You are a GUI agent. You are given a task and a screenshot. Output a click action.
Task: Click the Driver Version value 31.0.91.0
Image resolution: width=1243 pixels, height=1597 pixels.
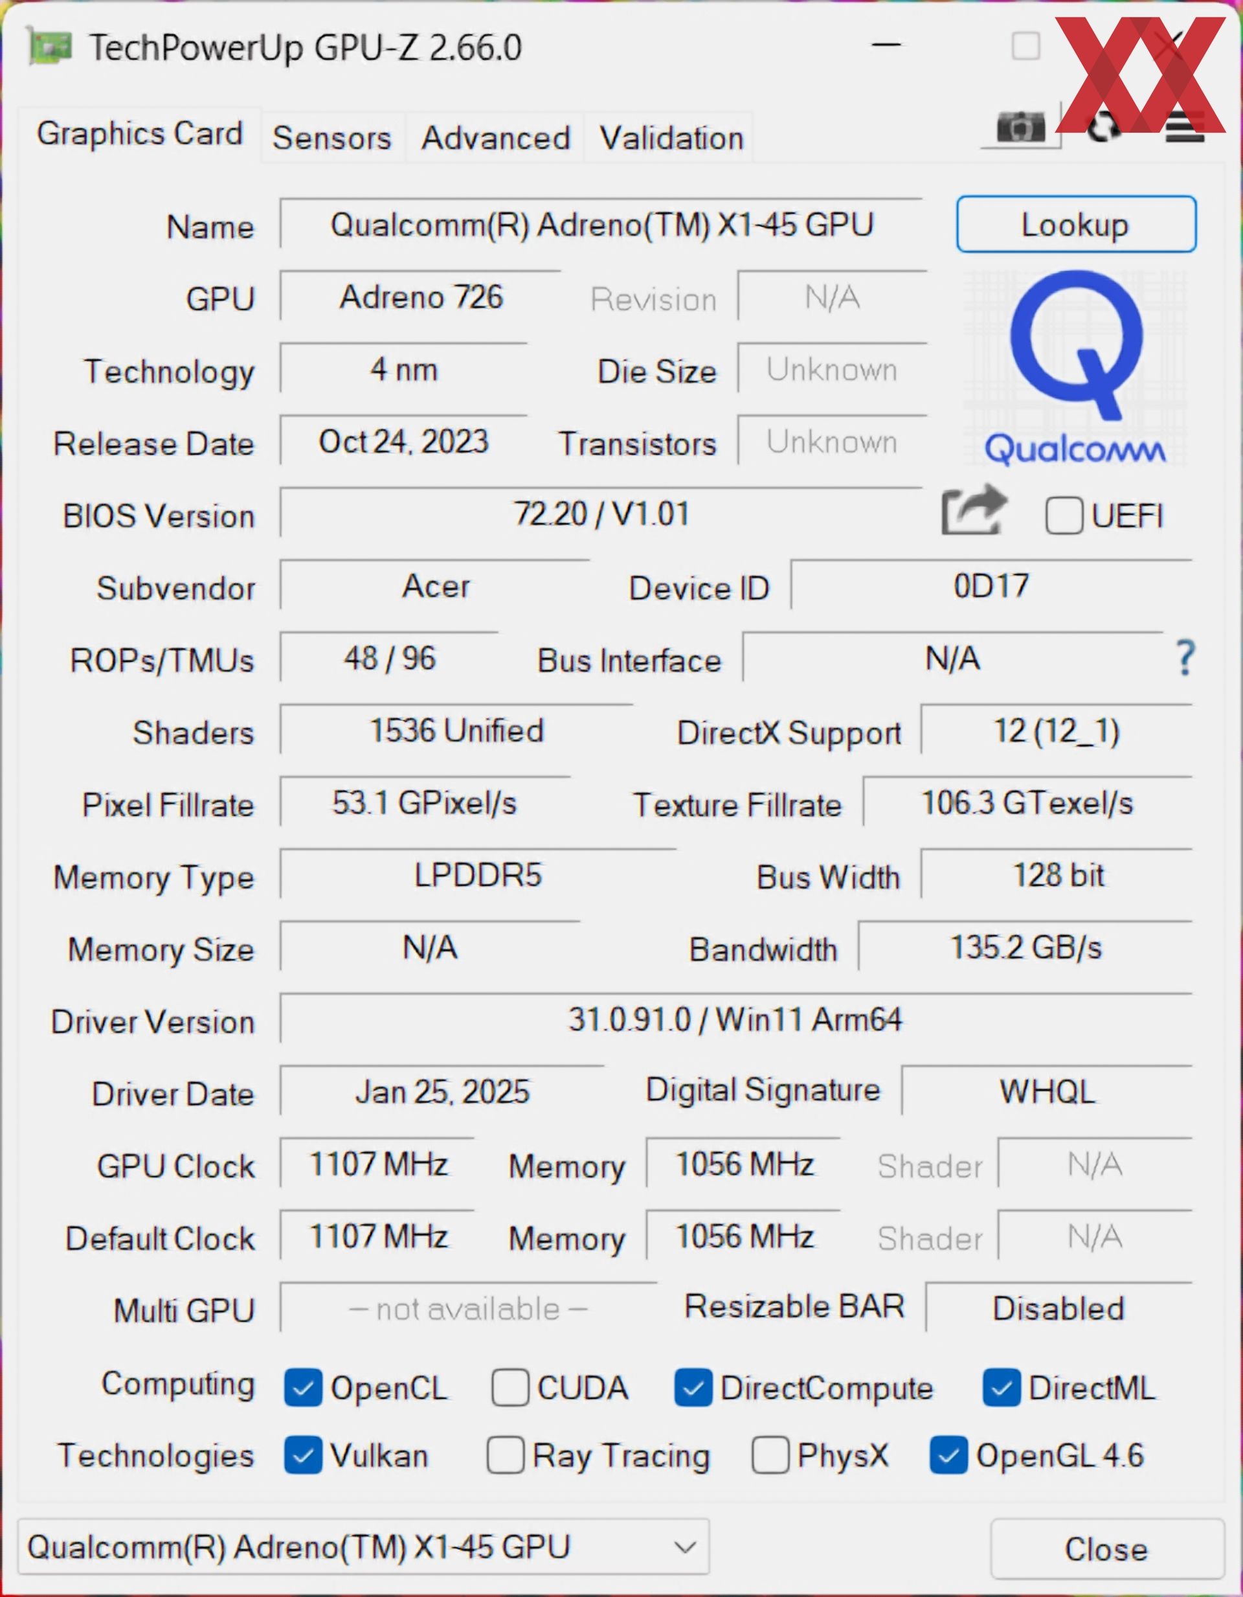[x=735, y=1019]
